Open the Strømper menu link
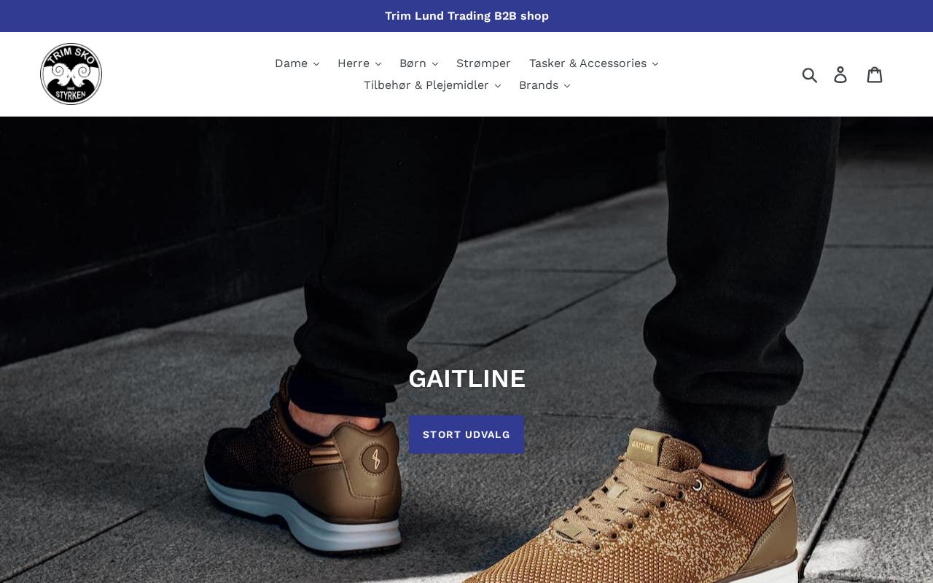This screenshot has height=583, width=933. 483,63
